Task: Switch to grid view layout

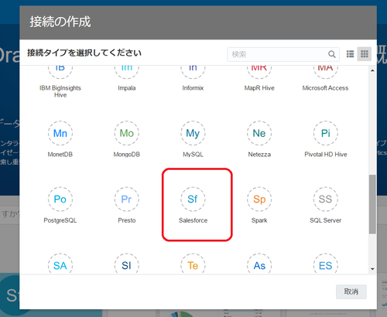Action: [x=365, y=54]
